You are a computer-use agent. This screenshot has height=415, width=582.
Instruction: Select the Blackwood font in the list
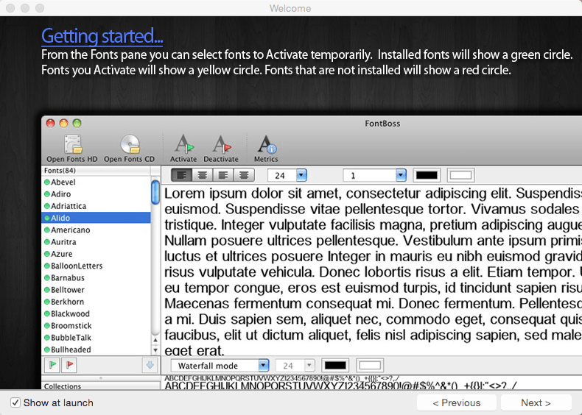pos(96,313)
